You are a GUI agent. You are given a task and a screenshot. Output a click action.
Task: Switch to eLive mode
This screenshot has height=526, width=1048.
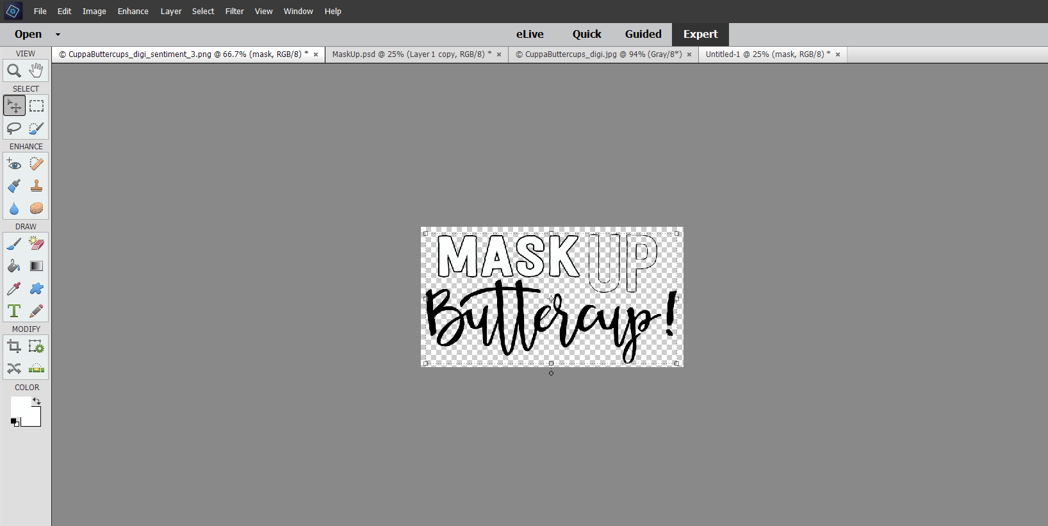(530, 35)
